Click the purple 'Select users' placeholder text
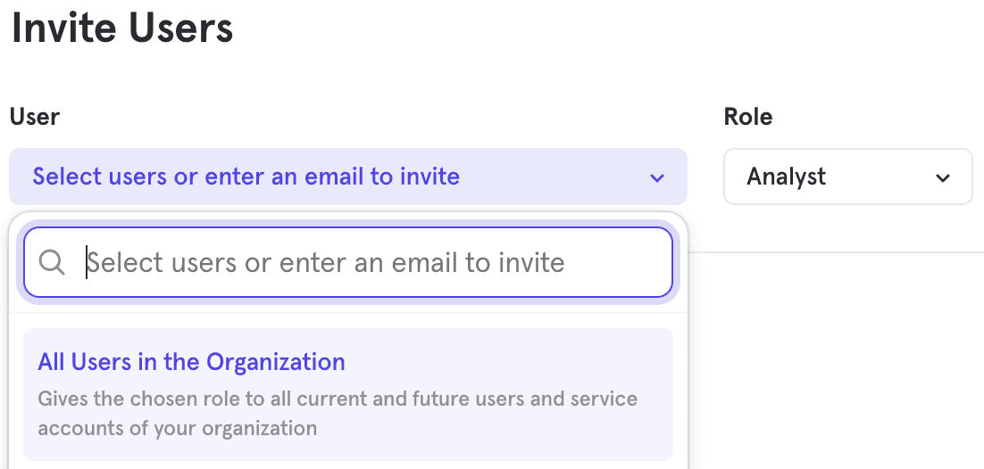Image resolution: width=984 pixels, height=469 pixels. [x=246, y=177]
